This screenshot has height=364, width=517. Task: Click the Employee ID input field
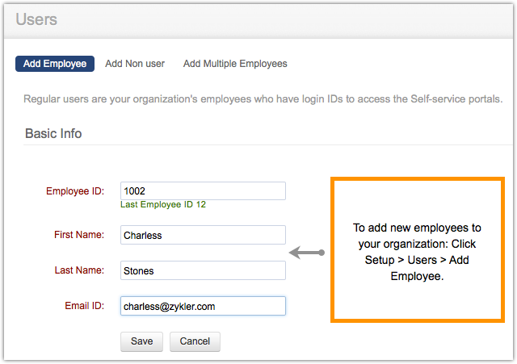[203, 190]
